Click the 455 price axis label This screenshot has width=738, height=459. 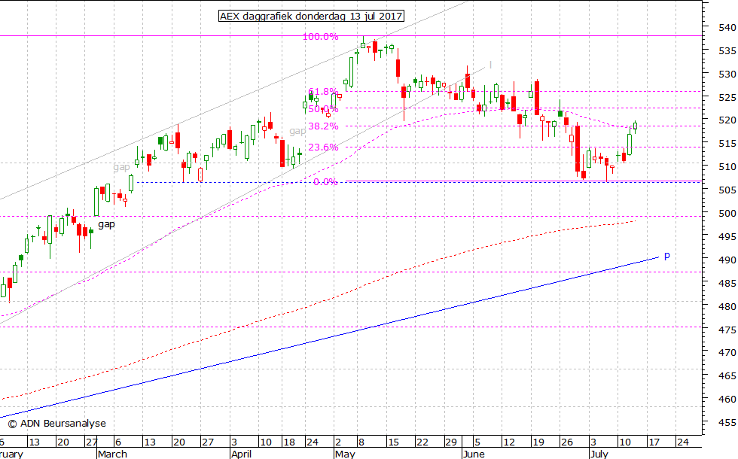coord(727,422)
